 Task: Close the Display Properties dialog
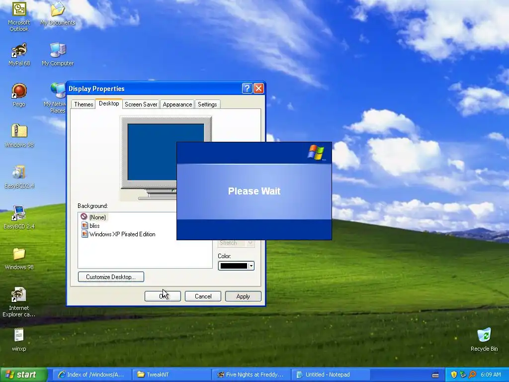(x=258, y=89)
